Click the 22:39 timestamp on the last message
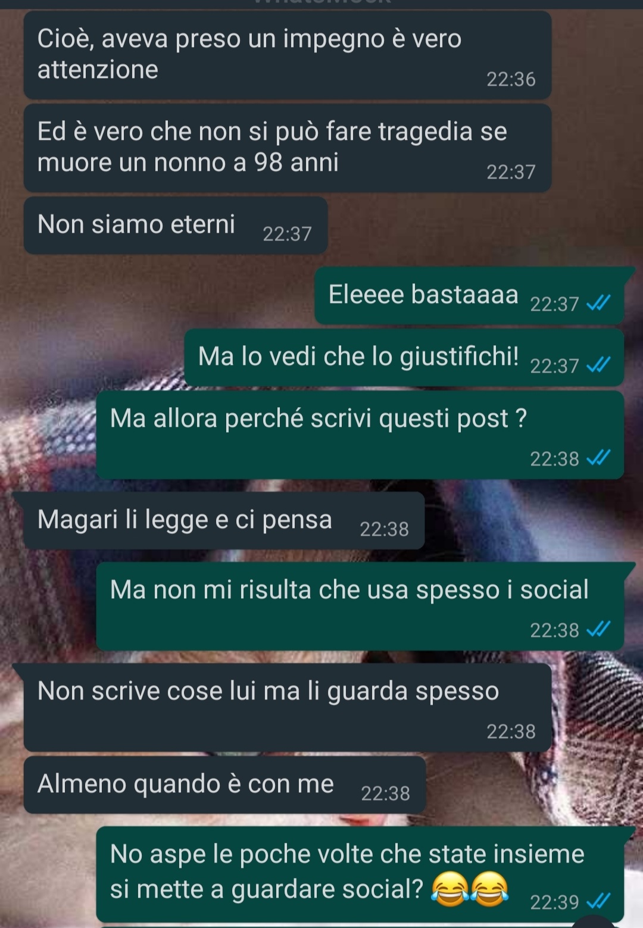This screenshot has height=928, width=643. [554, 902]
